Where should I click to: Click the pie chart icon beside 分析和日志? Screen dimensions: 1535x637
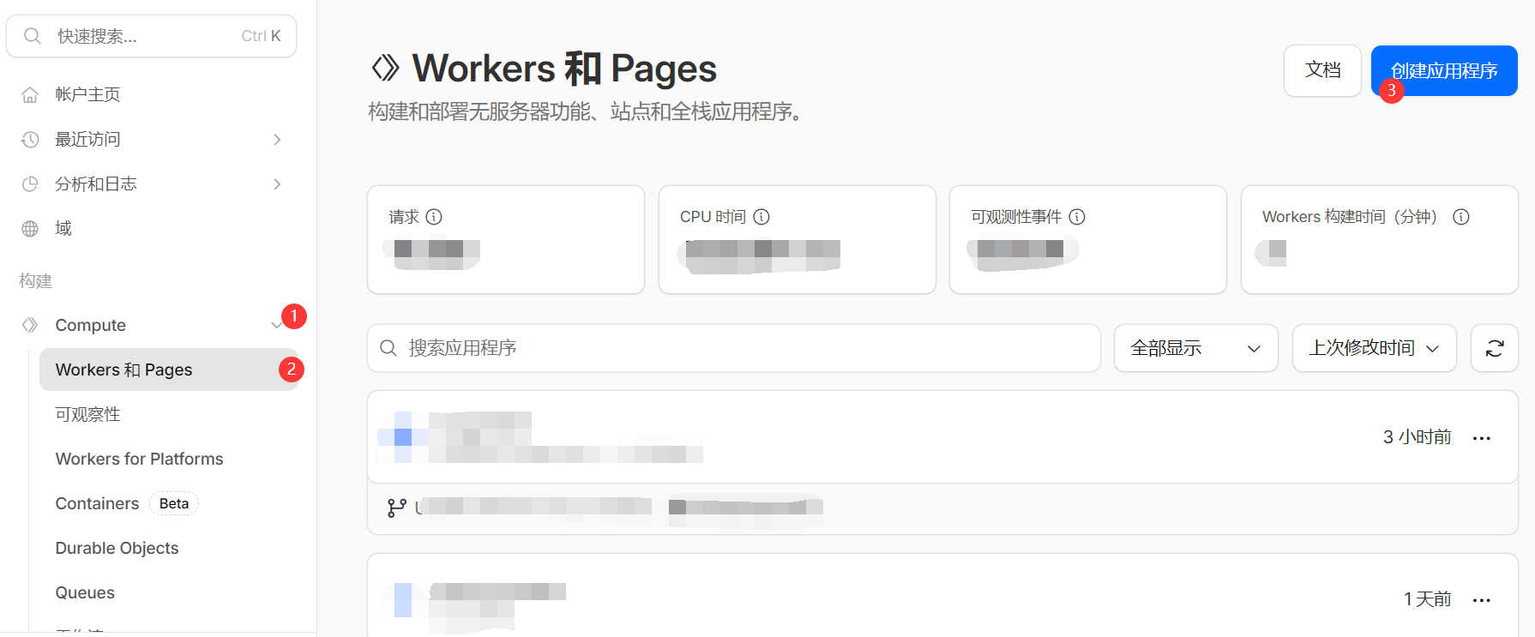click(30, 183)
